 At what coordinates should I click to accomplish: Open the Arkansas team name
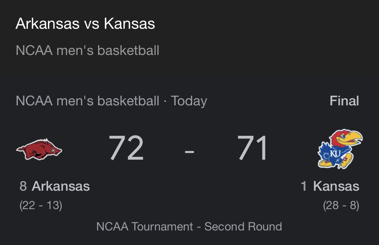(x=61, y=186)
